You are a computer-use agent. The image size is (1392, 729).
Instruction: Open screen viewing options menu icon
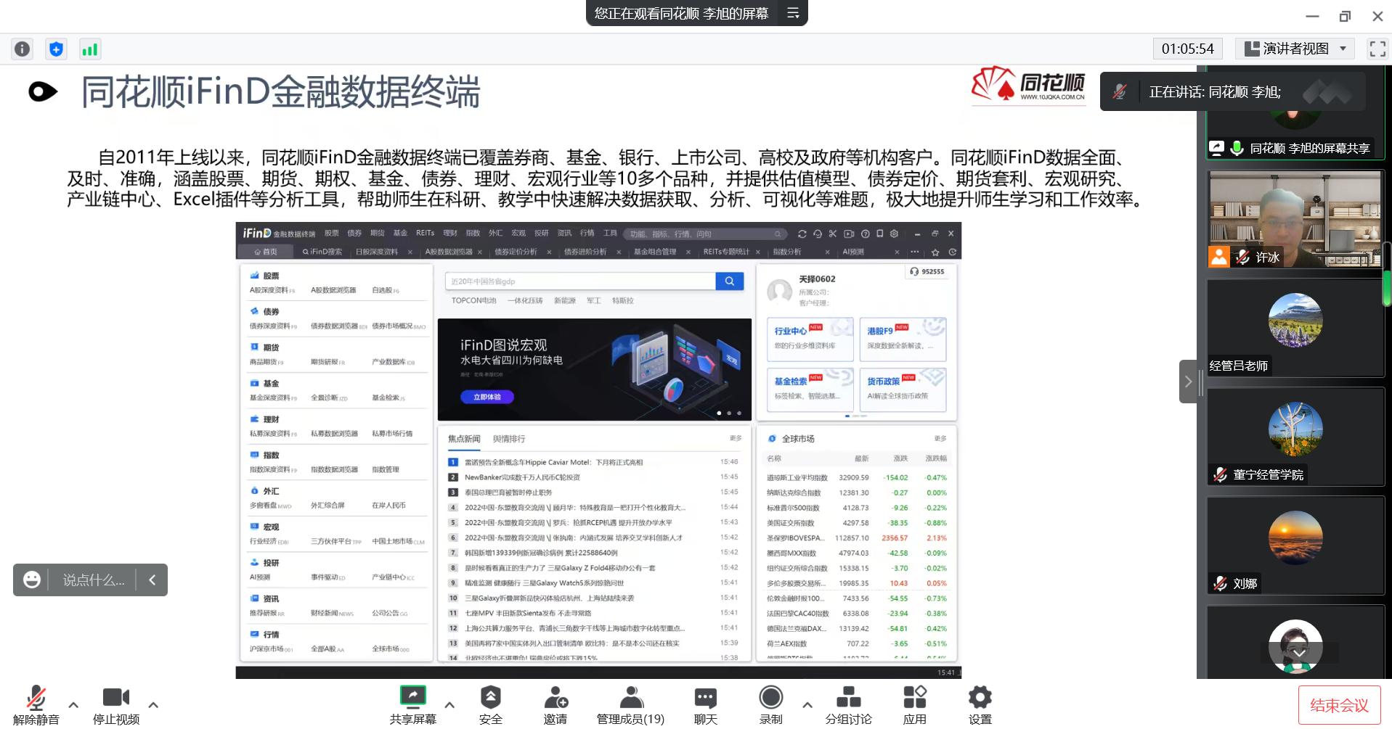793,13
